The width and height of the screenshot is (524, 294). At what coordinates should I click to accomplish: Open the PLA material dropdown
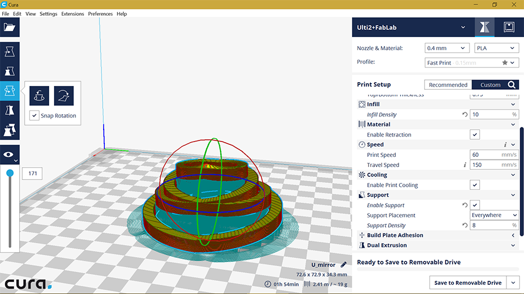(x=496, y=48)
